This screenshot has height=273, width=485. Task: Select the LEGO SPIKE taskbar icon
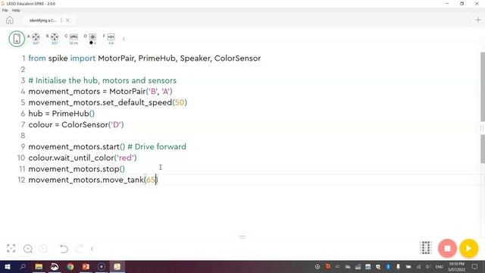[x=117, y=266]
